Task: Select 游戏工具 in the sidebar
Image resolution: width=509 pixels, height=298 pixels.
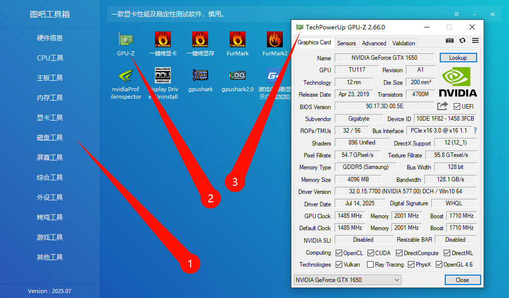Action: 50,237
